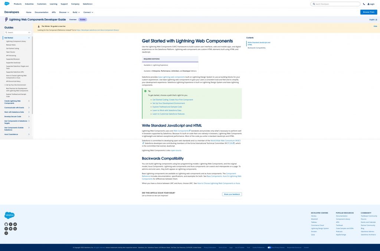Expand Develop Secure Code section

pyautogui.click(x=29, y=116)
